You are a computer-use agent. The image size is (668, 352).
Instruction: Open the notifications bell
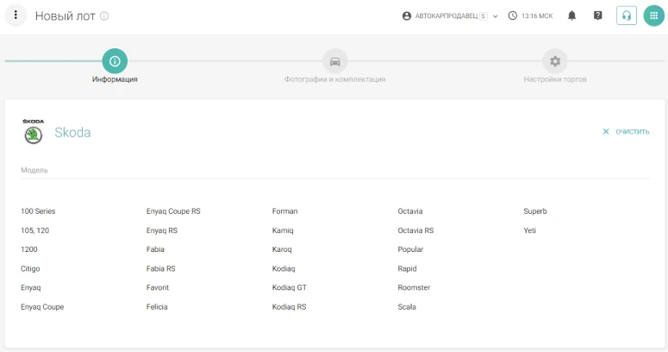tap(572, 16)
